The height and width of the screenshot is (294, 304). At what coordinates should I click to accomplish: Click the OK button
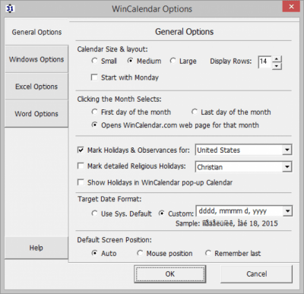(x=170, y=274)
